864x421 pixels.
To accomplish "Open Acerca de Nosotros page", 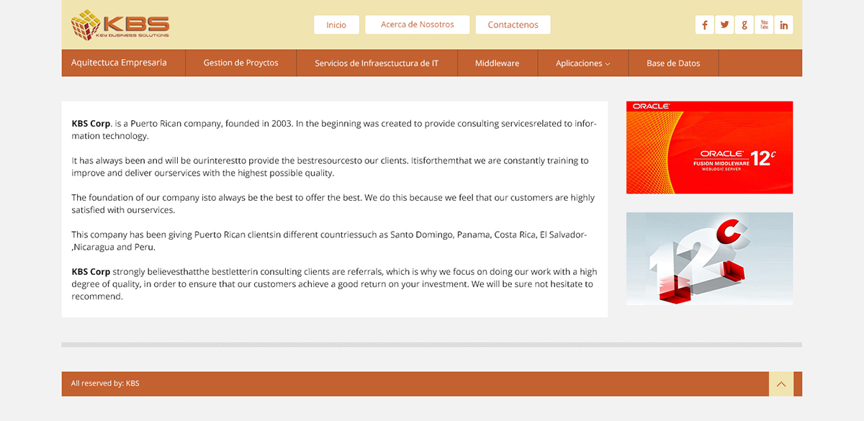I will [x=418, y=24].
